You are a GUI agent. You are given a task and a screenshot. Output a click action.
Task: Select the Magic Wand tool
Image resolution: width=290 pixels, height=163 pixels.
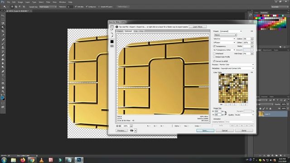point(3,27)
